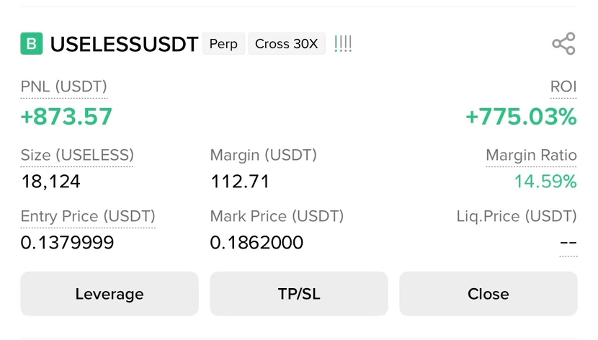Tap the ROI label for details
The width and height of the screenshot is (598, 340).
tap(563, 86)
